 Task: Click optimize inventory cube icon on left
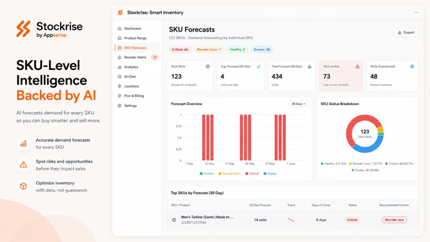pyautogui.click(x=23, y=186)
